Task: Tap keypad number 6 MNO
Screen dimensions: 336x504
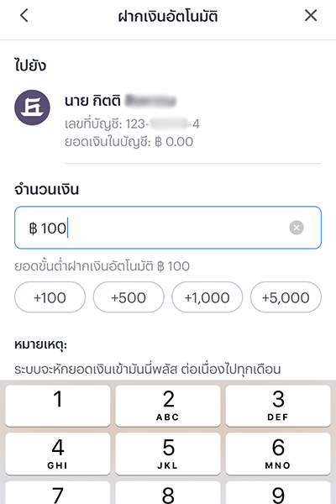Action: tap(278, 454)
